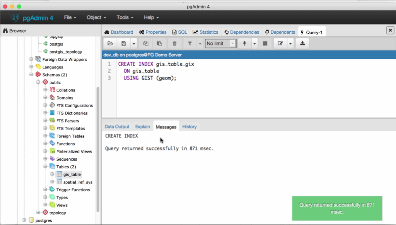The width and height of the screenshot is (396, 225).
Task: Delete the selected rows with trash icon
Action: [174, 43]
